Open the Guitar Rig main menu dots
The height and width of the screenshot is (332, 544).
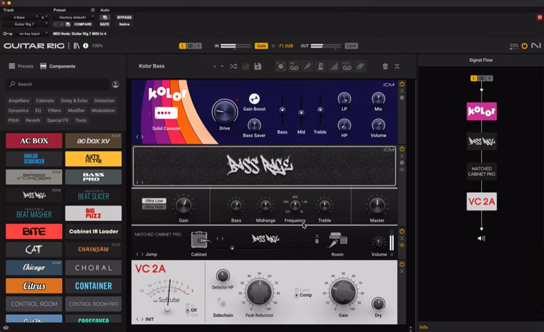pos(69,45)
